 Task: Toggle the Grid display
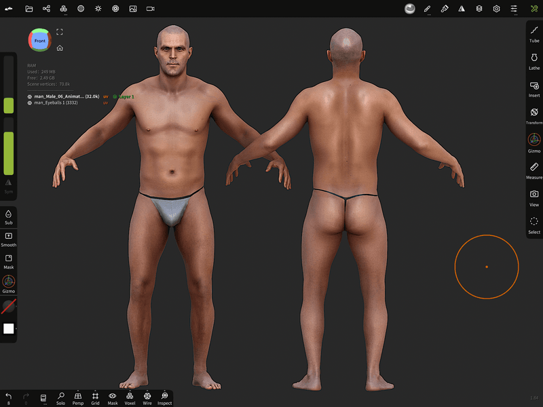point(95,398)
